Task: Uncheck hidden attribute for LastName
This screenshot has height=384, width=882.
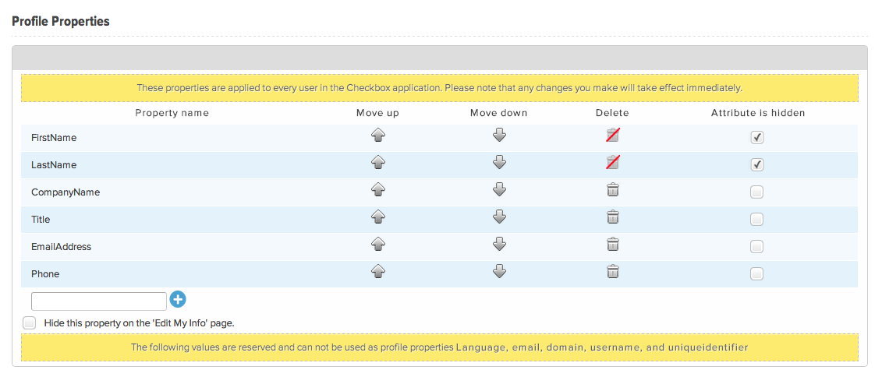Action: coord(757,164)
